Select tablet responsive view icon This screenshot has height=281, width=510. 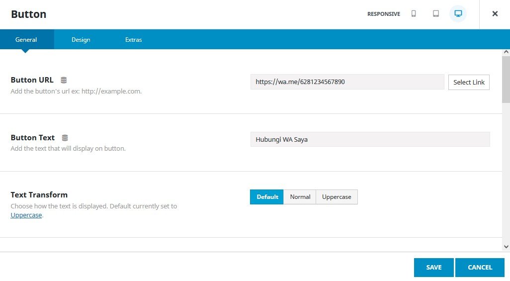pos(436,14)
